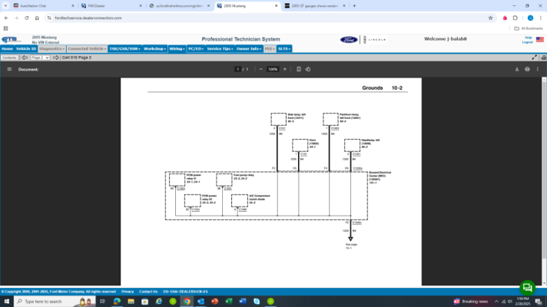547x307 pixels.
Task: Fit the PDF page to window
Action: [x=299, y=69]
